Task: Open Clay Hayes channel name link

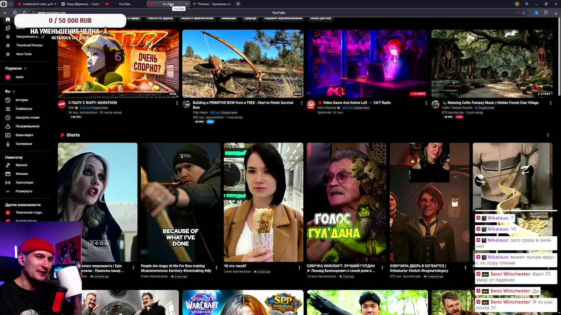Action: pos(200,112)
